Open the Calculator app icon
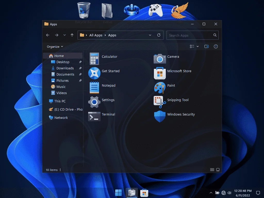264x198 pixels. tap(94, 59)
